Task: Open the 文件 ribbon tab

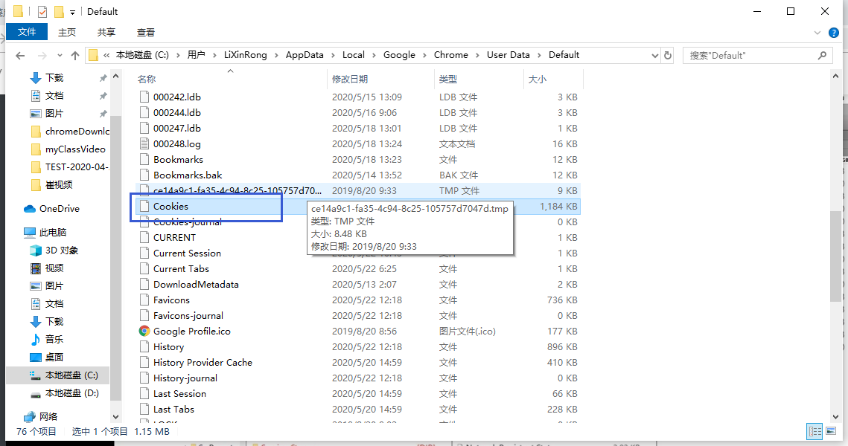Action: coord(27,32)
